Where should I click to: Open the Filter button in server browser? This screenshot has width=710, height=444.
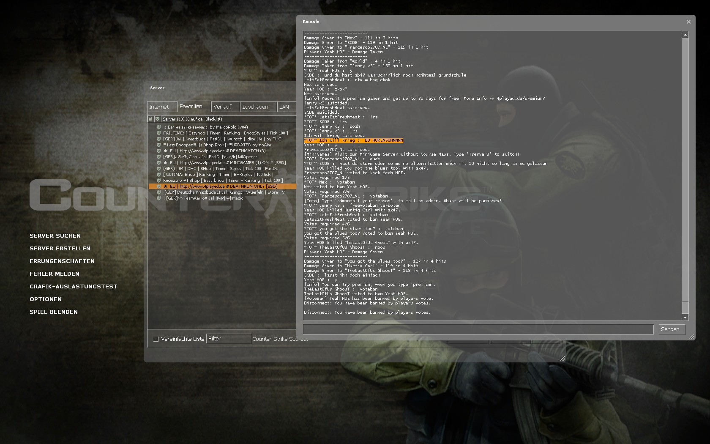229,339
